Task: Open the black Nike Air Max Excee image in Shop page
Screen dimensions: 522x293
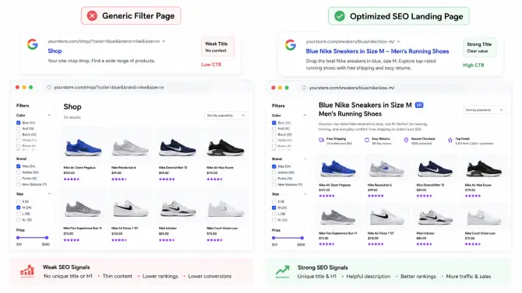Action: (226, 148)
